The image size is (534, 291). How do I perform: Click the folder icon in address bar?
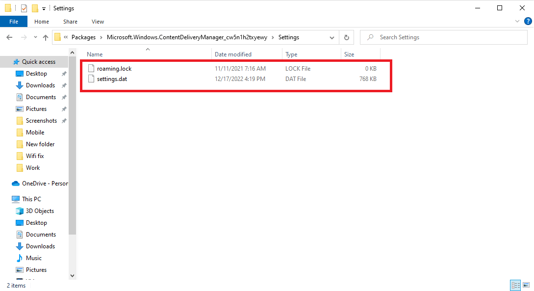(58, 37)
